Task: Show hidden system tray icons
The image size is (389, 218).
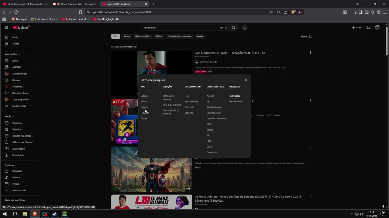Action: [352, 214]
